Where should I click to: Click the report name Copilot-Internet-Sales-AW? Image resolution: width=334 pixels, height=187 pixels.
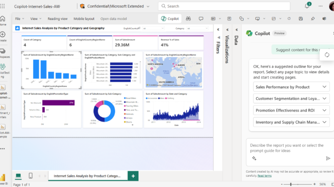tap(37, 7)
